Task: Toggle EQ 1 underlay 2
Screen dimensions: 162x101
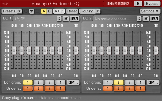Action: [x=39, y=88]
